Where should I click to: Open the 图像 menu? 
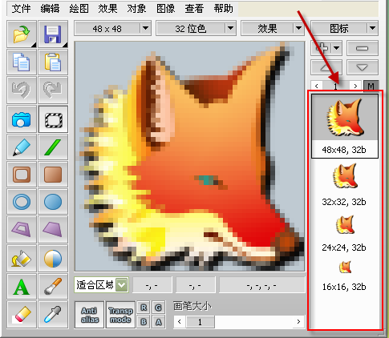point(166,9)
